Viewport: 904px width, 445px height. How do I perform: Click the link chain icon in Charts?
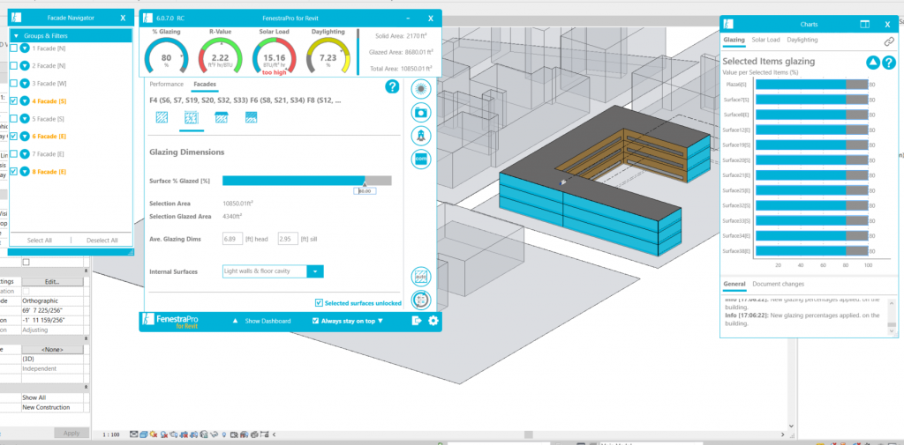[889, 41]
